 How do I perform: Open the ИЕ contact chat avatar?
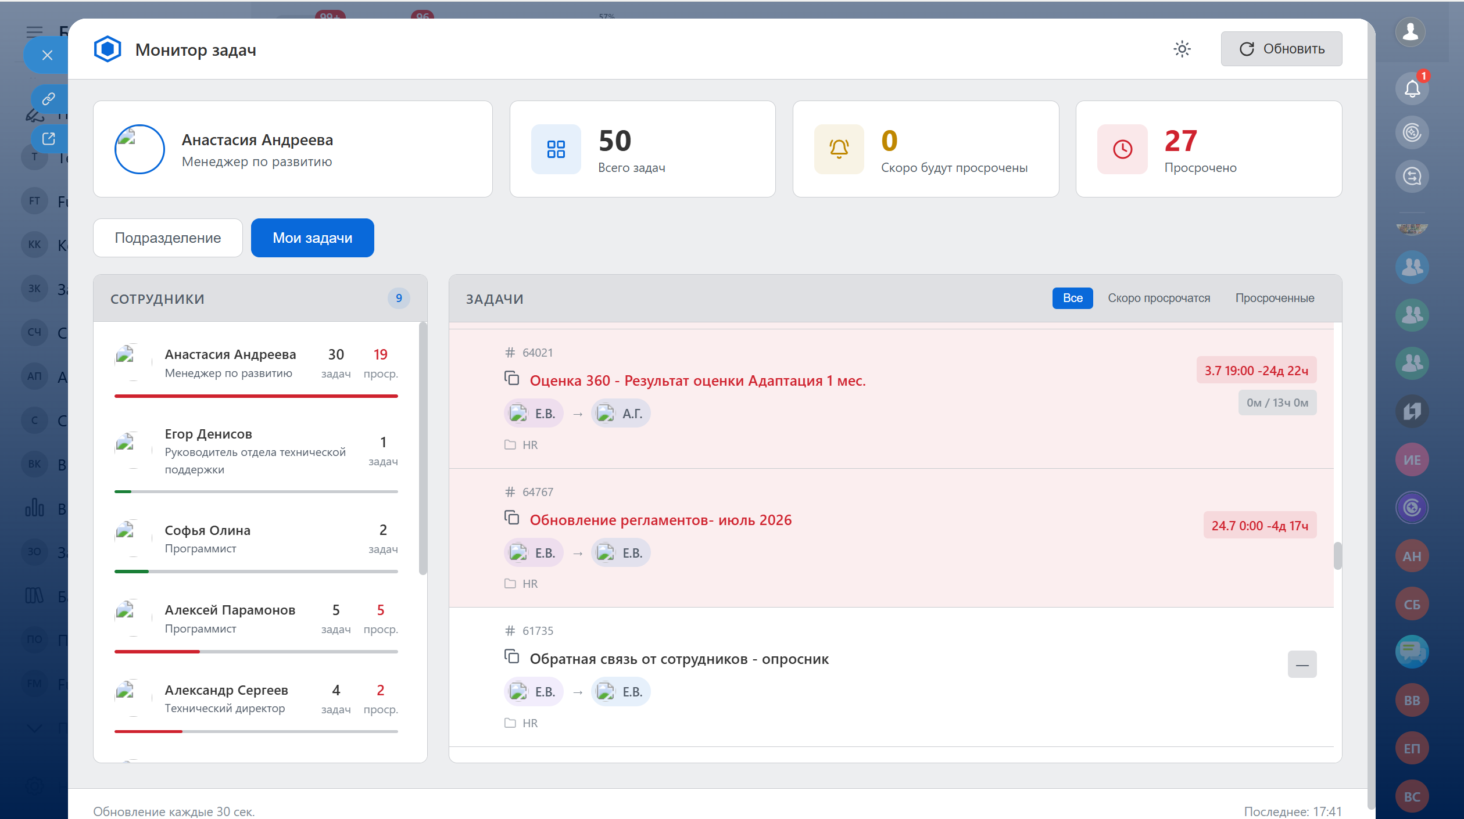click(x=1412, y=460)
